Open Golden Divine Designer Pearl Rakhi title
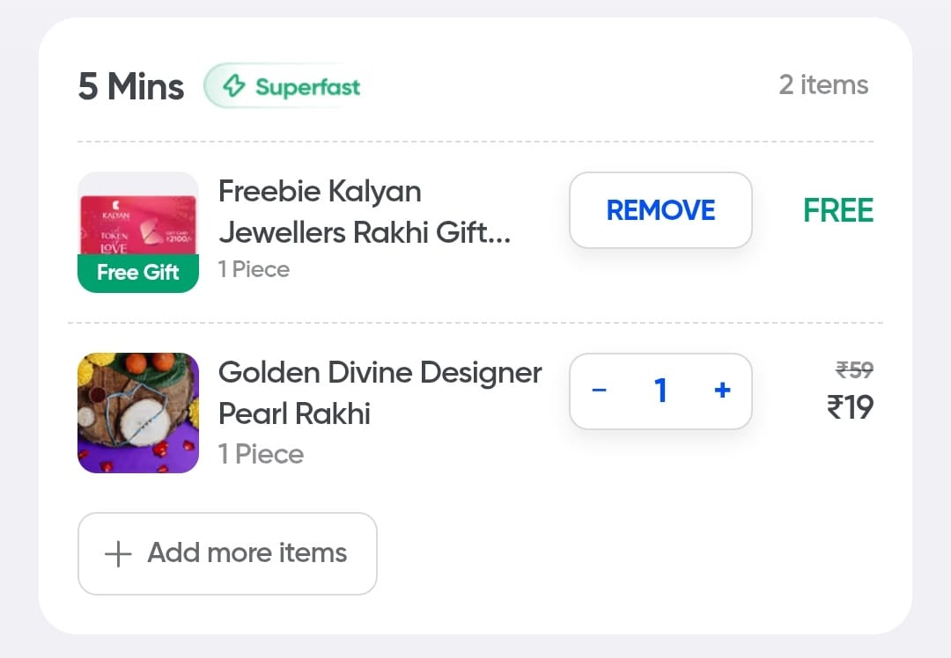The width and height of the screenshot is (951, 658). 380,392
